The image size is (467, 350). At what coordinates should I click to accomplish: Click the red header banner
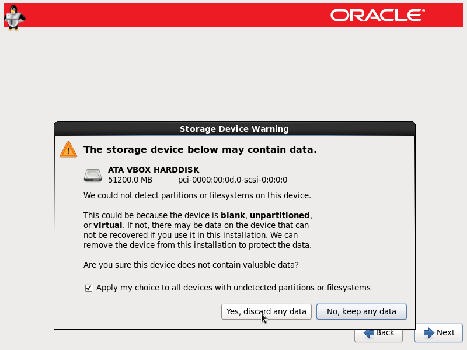click(233, 15)
